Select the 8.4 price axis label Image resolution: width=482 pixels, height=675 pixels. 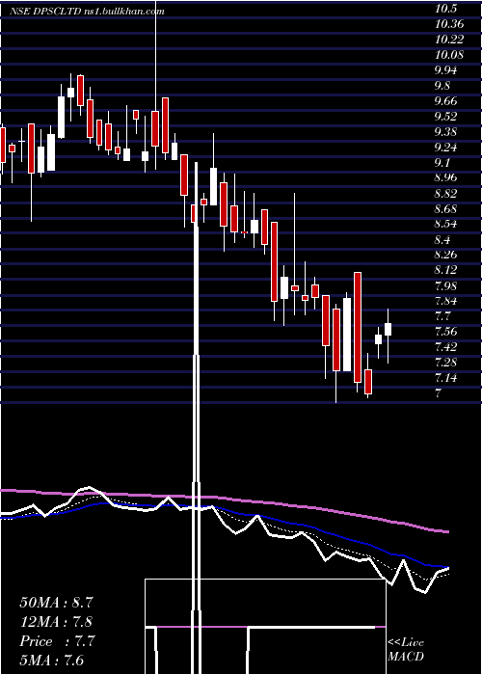coord(443,239)
